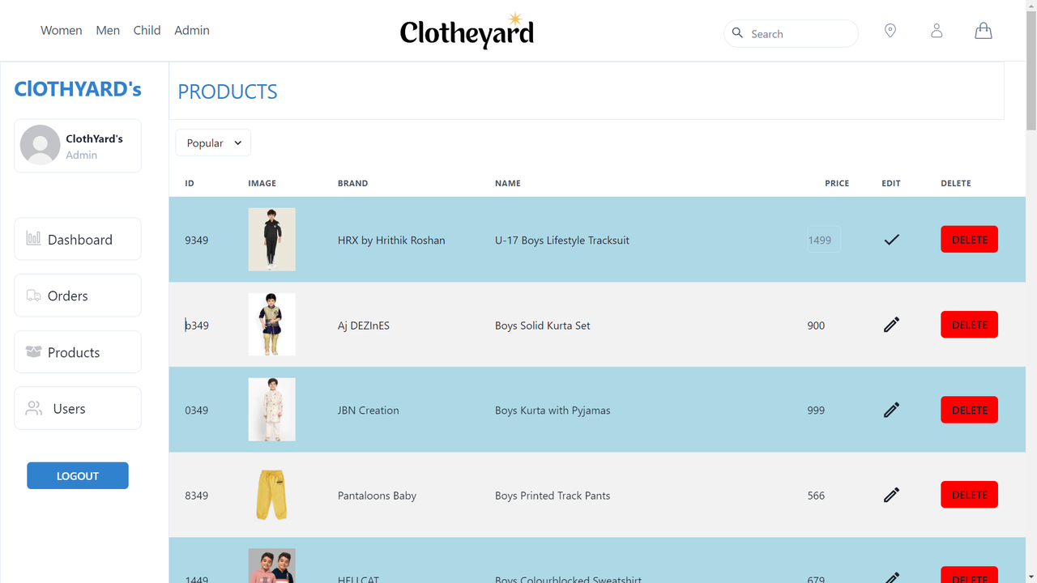
Task: Click price 566
Action: [816, 495]
